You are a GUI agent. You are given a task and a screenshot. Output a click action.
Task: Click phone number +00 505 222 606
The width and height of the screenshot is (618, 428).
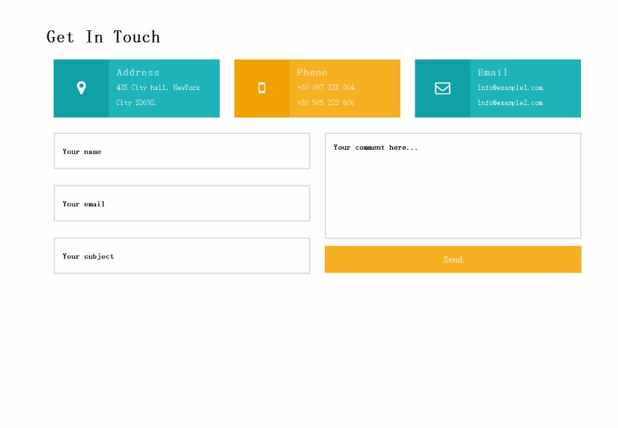[x=325, y=102]
